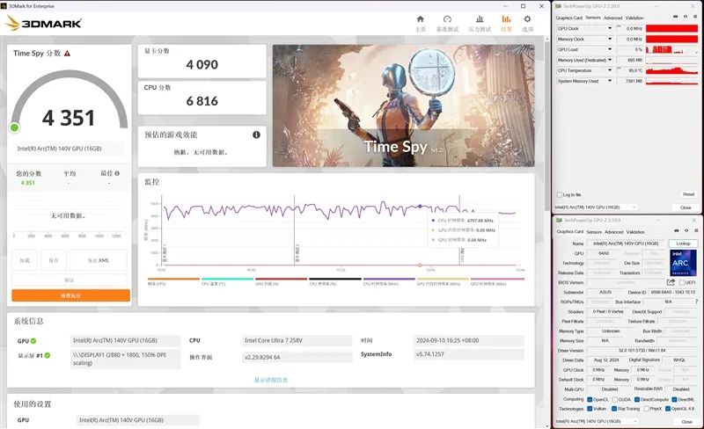Image resolution: width=704 pixels, height=429 pixels.
Task: Click the 3DMark logo
Action: tap(44, 23)
